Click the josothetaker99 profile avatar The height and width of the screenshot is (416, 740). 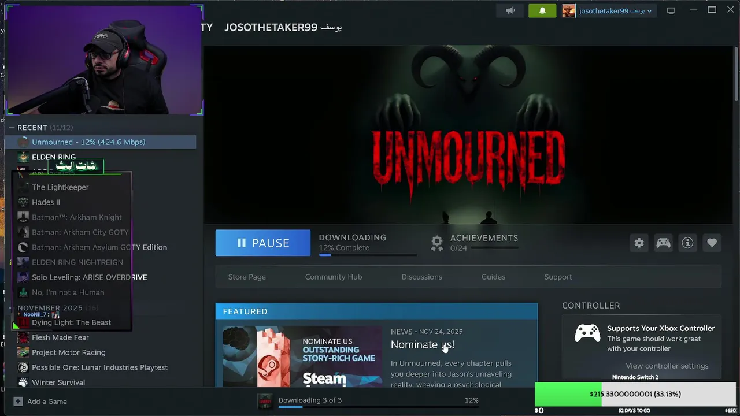pos(569,10)
